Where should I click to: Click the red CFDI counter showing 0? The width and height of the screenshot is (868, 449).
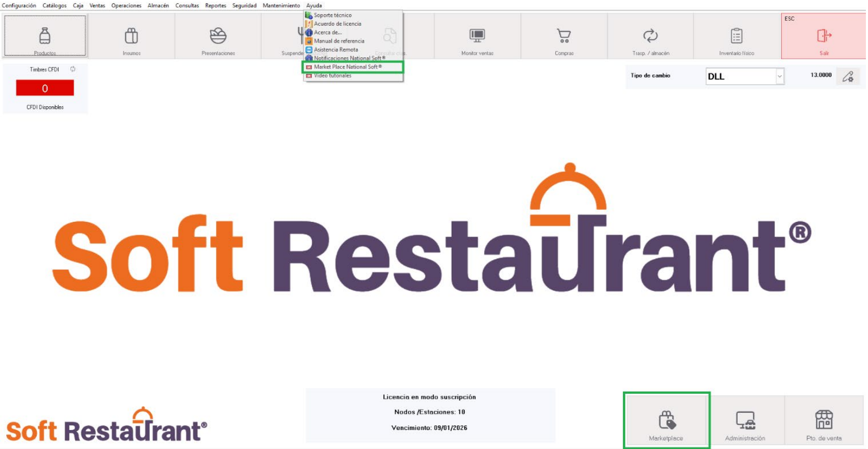45,88
